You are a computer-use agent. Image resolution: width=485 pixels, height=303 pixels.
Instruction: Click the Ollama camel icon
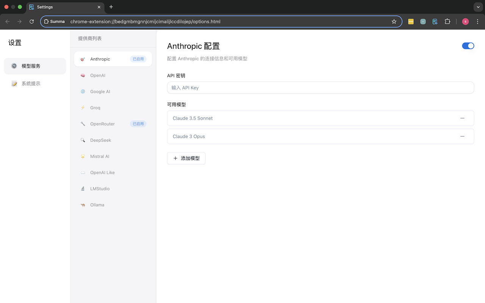point(83,205)
